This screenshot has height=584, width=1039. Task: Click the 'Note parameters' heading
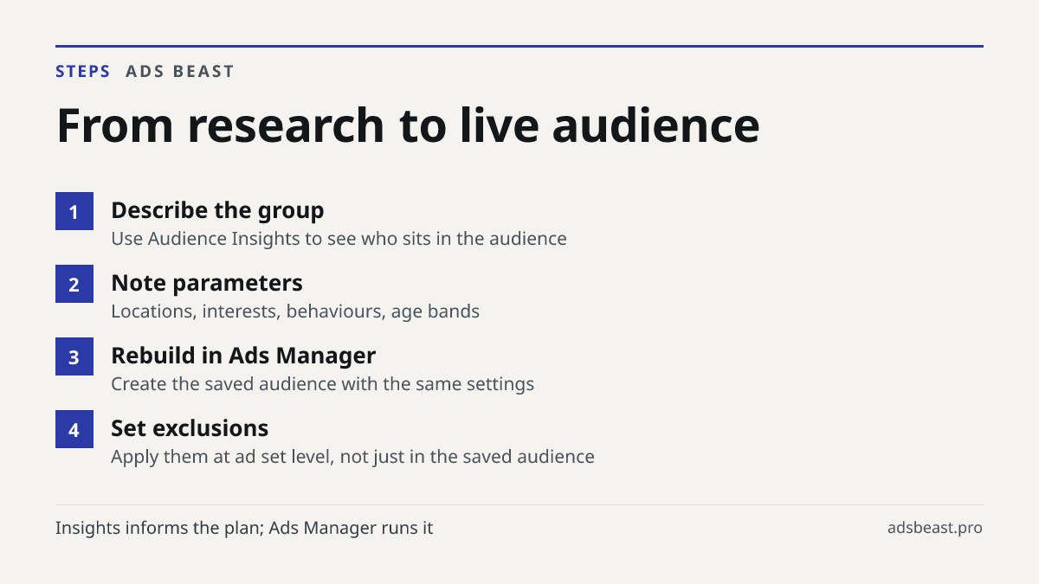point(207,283)
